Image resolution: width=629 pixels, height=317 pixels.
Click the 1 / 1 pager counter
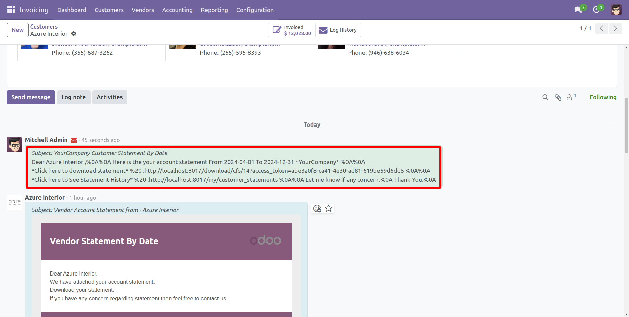point(585,29)
